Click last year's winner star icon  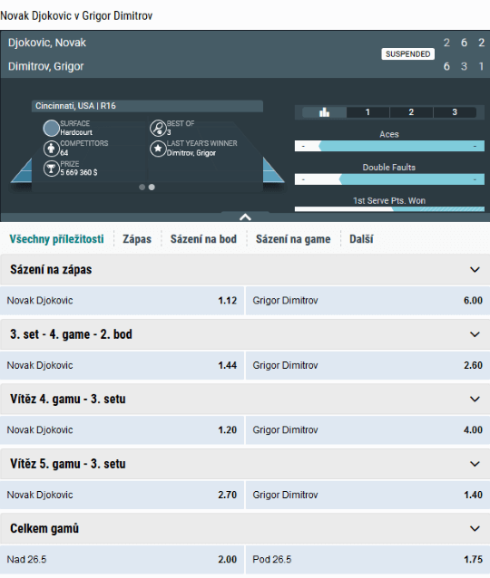(158, 149)
